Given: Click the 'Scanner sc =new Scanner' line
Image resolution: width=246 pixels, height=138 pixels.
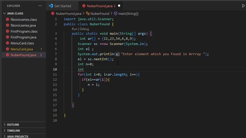Looking at the screenshot, I should (113, 44).
